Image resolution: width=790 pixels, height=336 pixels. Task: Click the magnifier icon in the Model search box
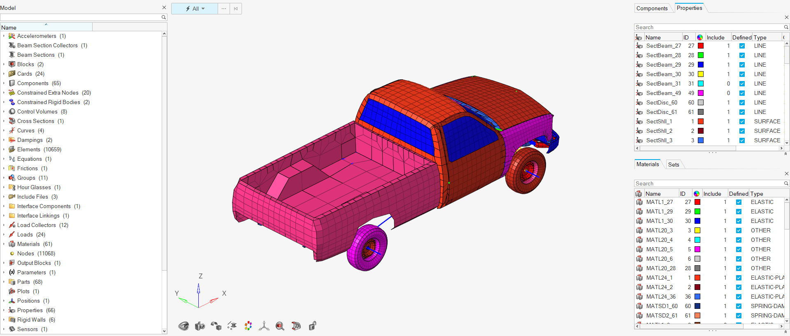click(163, 17)
